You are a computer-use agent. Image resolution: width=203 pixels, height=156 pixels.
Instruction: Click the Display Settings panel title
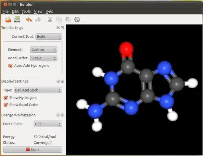click(15, 81)
